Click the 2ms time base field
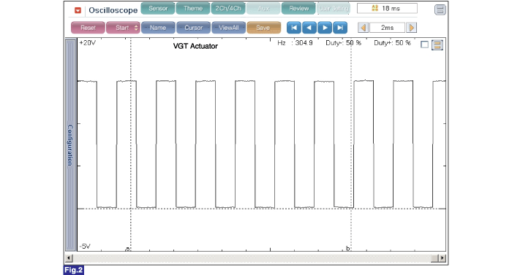512x275 pixels. [x=387, y=28]
